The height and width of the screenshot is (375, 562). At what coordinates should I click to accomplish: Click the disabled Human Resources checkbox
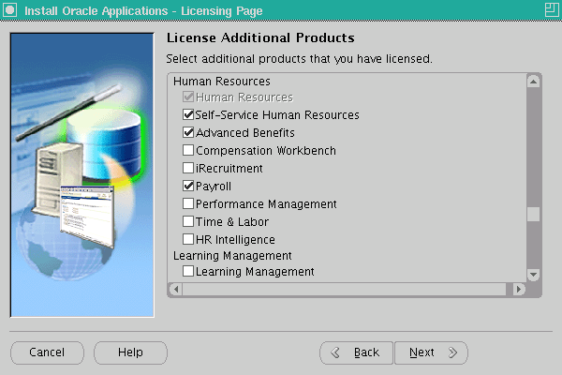click(188, 97)
